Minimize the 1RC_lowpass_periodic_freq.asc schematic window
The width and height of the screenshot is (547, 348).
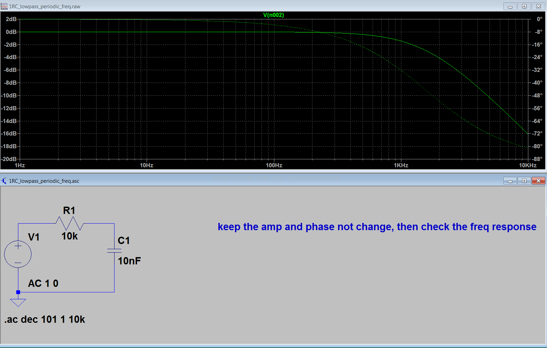point(510,181)
